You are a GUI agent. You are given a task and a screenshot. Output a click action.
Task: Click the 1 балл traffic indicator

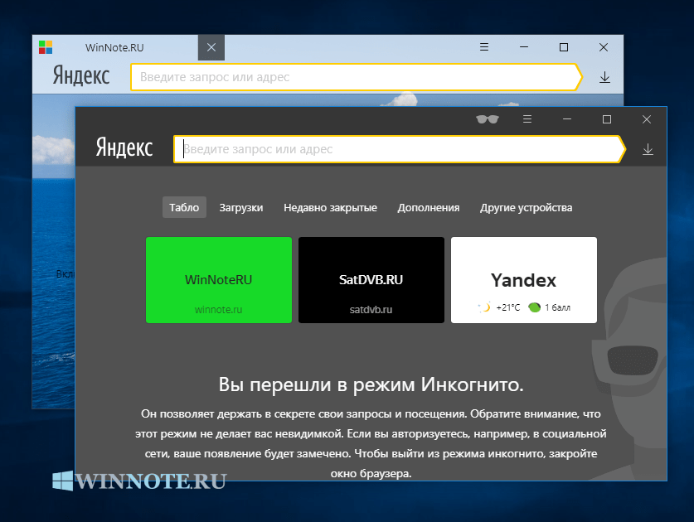pyautogui.click(x=557, y=307)
